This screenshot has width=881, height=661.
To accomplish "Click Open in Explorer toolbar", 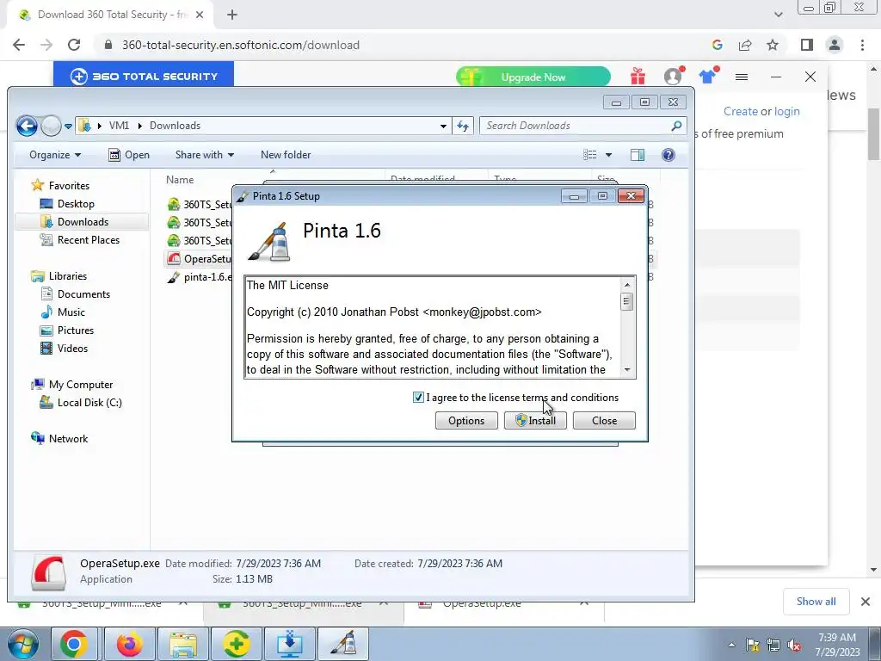I will [x=129, y=155].
